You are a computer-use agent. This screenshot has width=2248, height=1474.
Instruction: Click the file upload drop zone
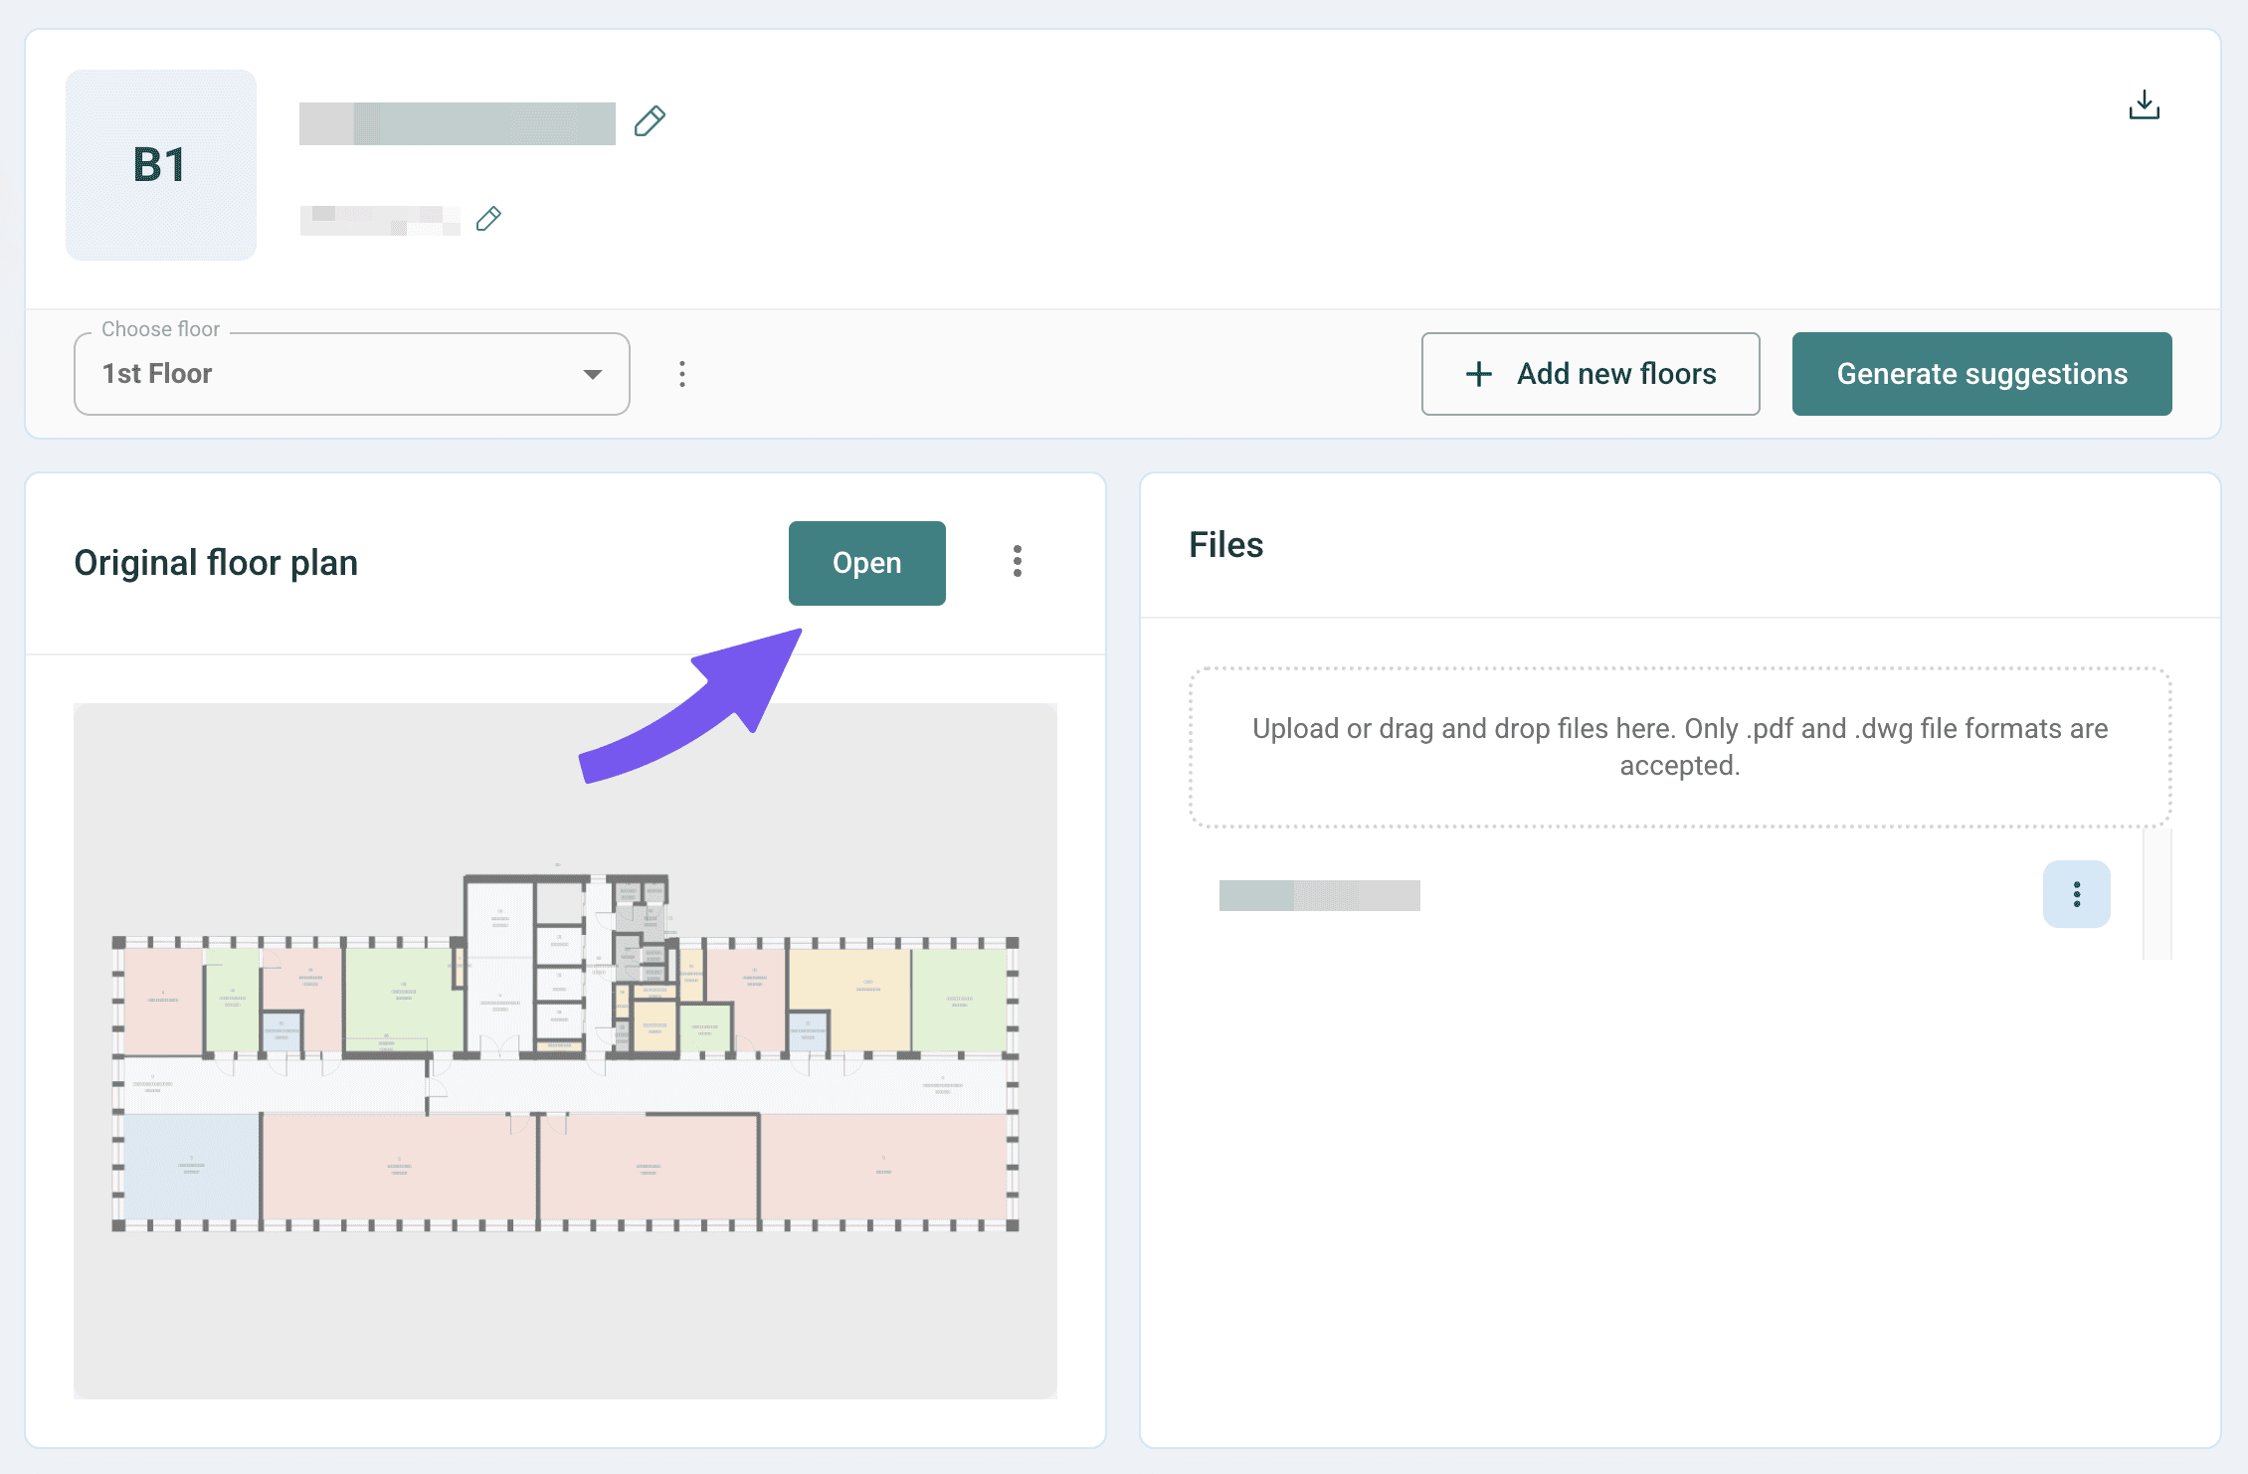tap(1680, 747)
